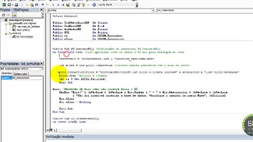Open the Object Browser icon
This screenshot has height=142, width=253.
point(83,5)
